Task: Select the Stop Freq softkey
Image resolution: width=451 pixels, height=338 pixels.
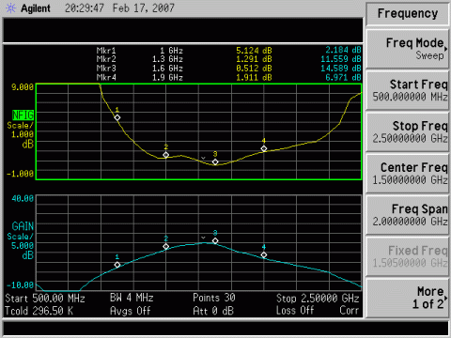Action: tap(407, 131)
